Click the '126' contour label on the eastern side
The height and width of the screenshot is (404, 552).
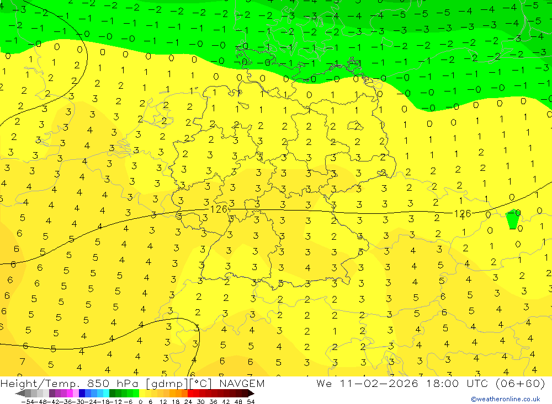pyautogui.click(x=462, y=213)
